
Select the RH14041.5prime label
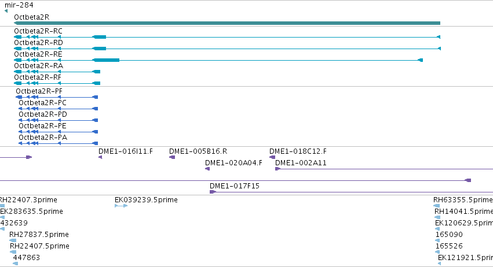464,212
